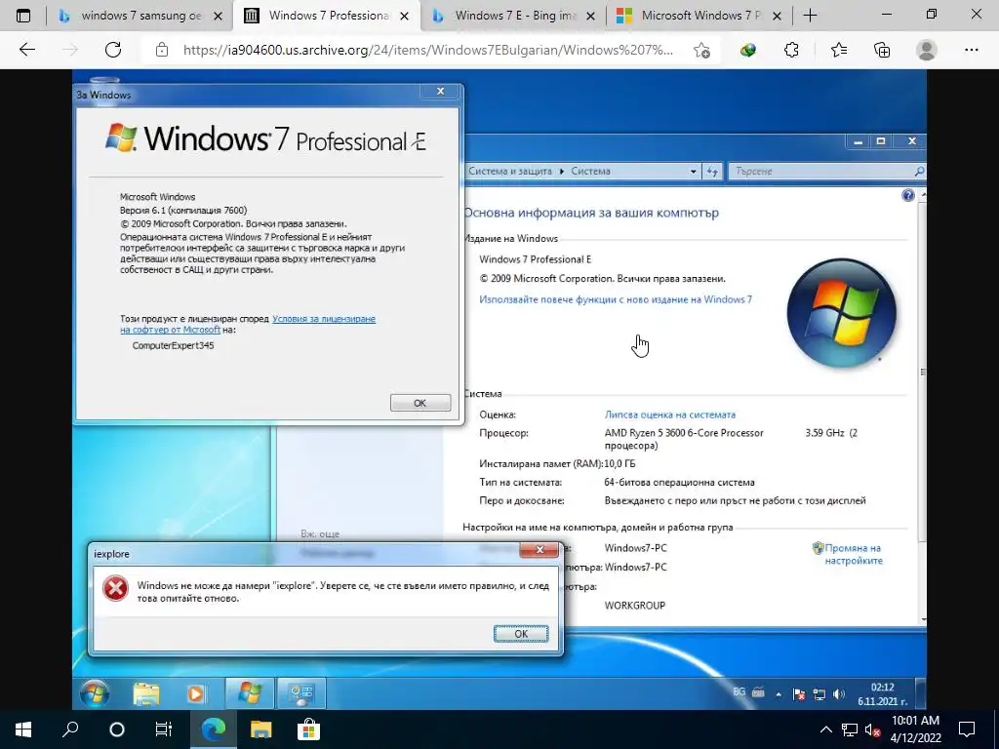
Task: Open 'Промяна на настройките' link
Action: coord(853,554)
